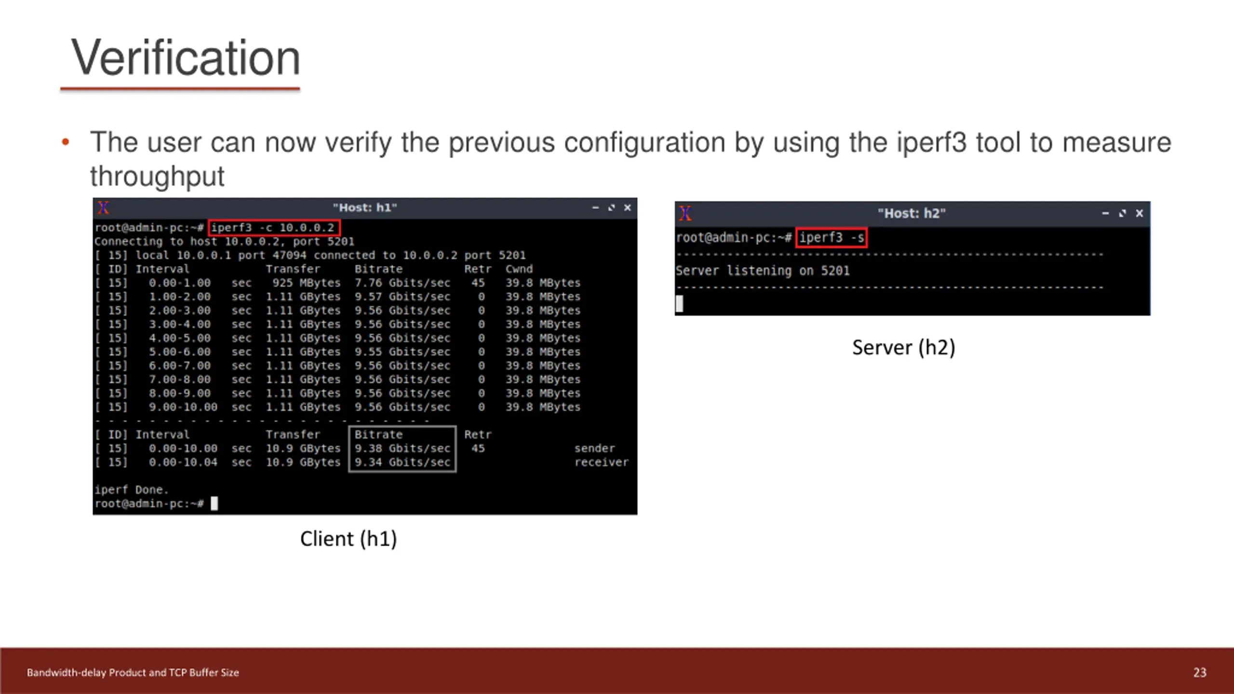Click "Server listening on 5201" line

click(x=763, y=271)
